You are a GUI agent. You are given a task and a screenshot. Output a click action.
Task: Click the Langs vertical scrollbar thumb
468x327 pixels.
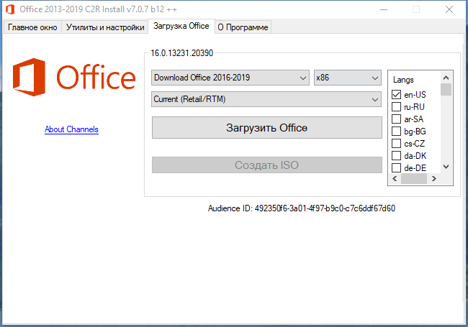pyautogui.click(x=446, y=90)
